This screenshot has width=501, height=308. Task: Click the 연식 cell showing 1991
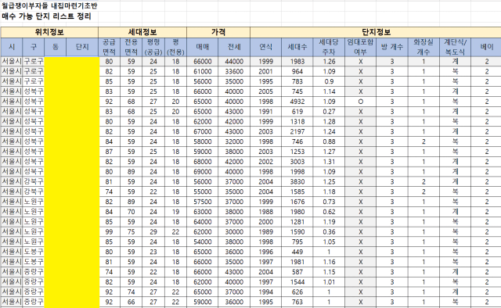(x=266, y=112)
